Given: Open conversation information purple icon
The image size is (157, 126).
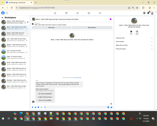Looking at the screenshot, I should tap(111, 19).
